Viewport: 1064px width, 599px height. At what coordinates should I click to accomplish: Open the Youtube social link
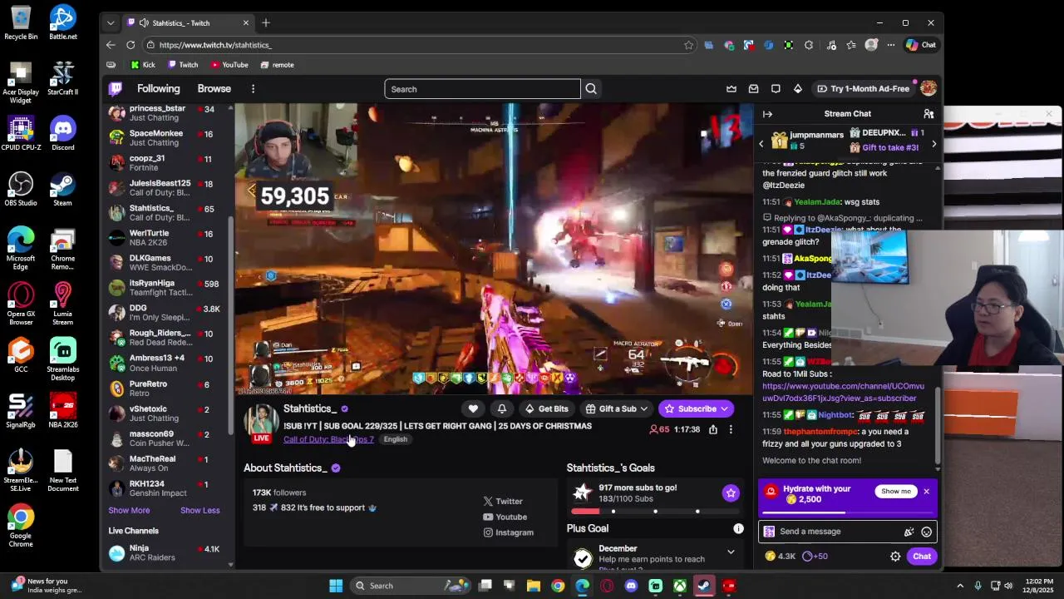(505, 517)
